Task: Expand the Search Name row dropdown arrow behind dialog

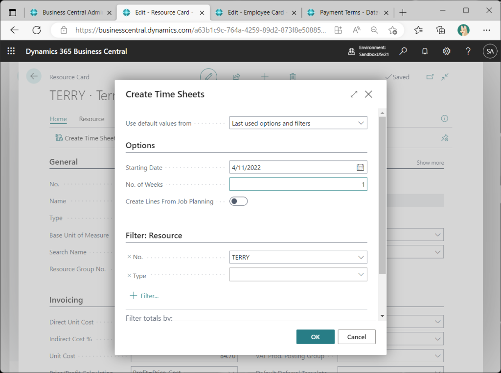Action: 437,252
